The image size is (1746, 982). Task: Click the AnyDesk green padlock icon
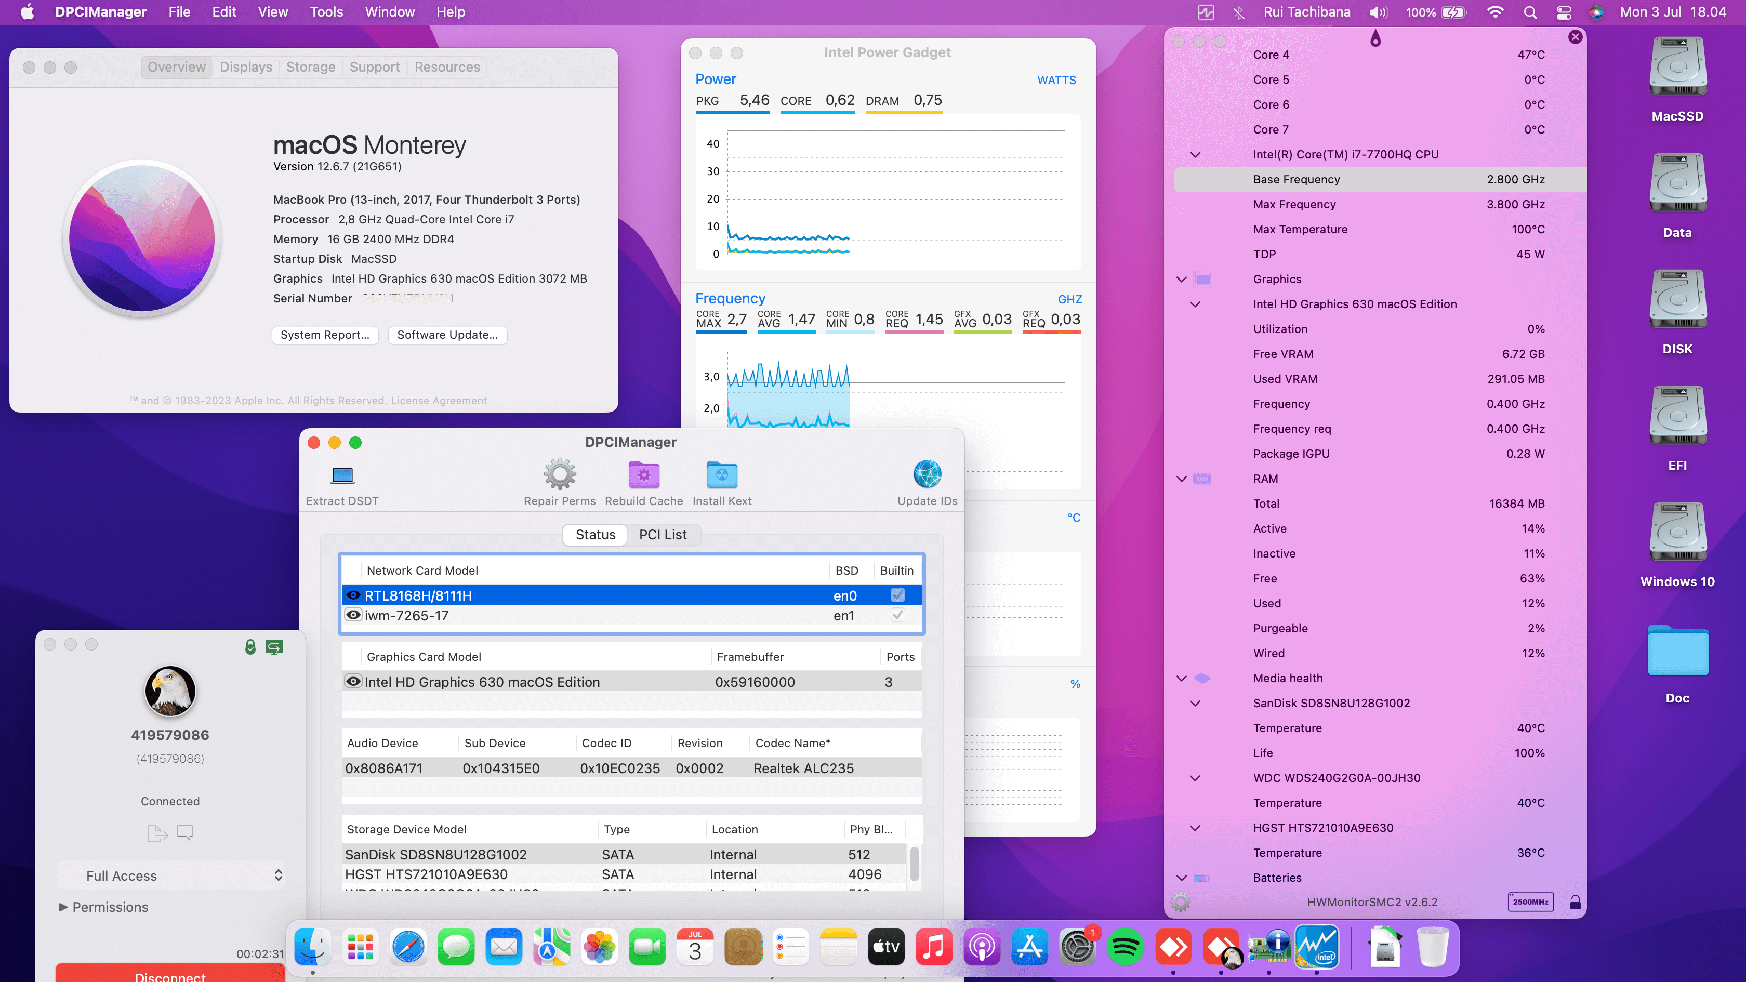pos(250,647)
